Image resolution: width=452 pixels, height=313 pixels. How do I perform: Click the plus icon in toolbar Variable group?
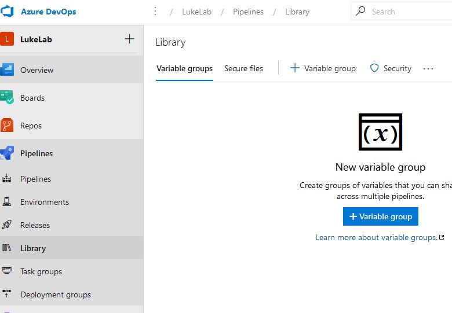point(294,68)
